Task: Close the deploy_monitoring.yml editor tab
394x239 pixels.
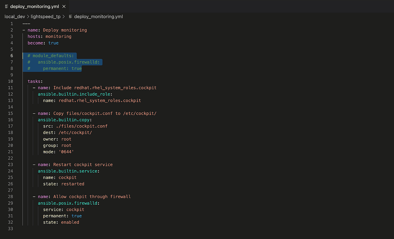Action: 64,6
